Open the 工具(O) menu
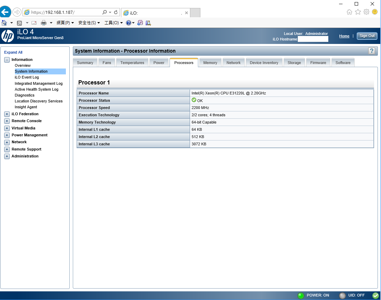Image resolution: width=381 pixels, height=300 pixels. [113, 23]
